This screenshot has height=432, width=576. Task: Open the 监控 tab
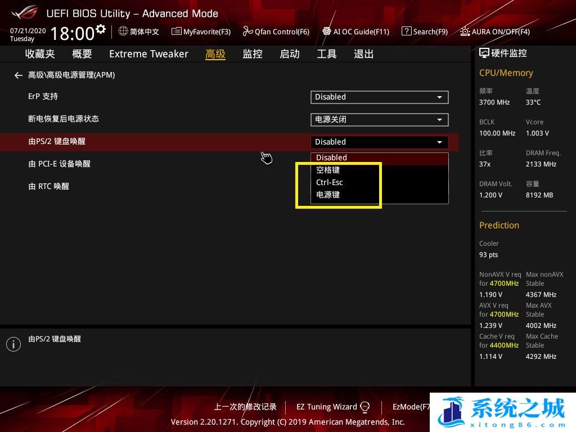pyautogui.click(x=253, y=54)
